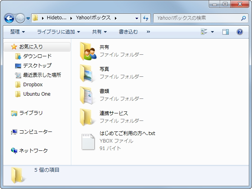Select the 書類 folder icon
The height and width of the screenshot is (189, 252).
point(86,95)
